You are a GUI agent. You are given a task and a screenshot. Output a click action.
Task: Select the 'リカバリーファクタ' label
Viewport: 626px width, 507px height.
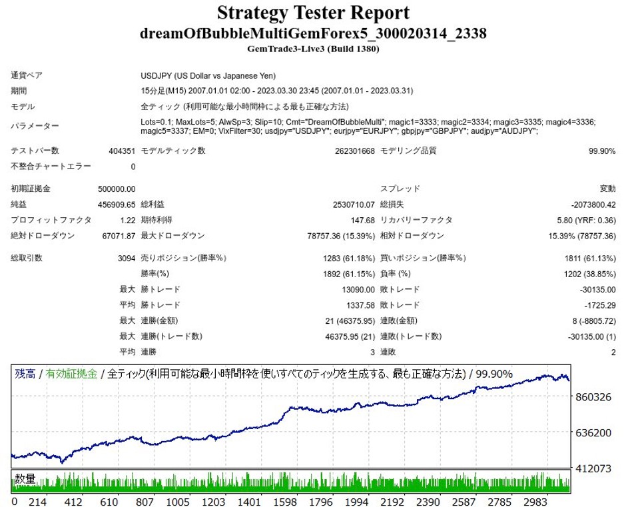pos(416,220)
